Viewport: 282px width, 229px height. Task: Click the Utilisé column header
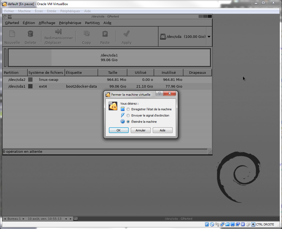[x=141, y=72]
